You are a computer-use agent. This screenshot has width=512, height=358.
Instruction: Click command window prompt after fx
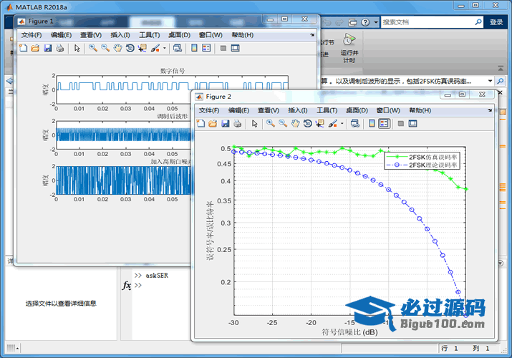(x=138, y=286)
